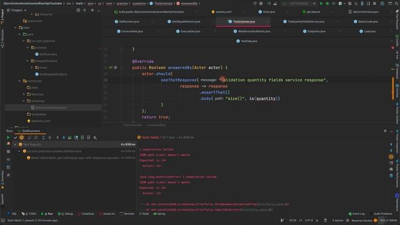
Task: Start debug with top toolbar green bug icon
Action: (x=327, y=4)
